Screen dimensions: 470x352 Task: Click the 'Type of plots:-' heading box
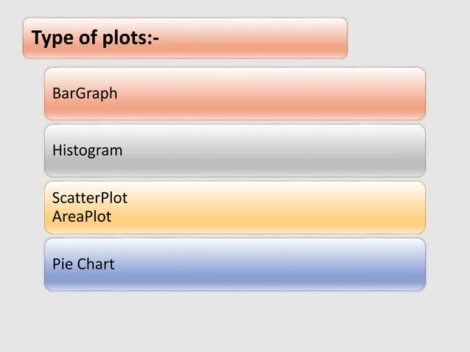click(184, 38)
